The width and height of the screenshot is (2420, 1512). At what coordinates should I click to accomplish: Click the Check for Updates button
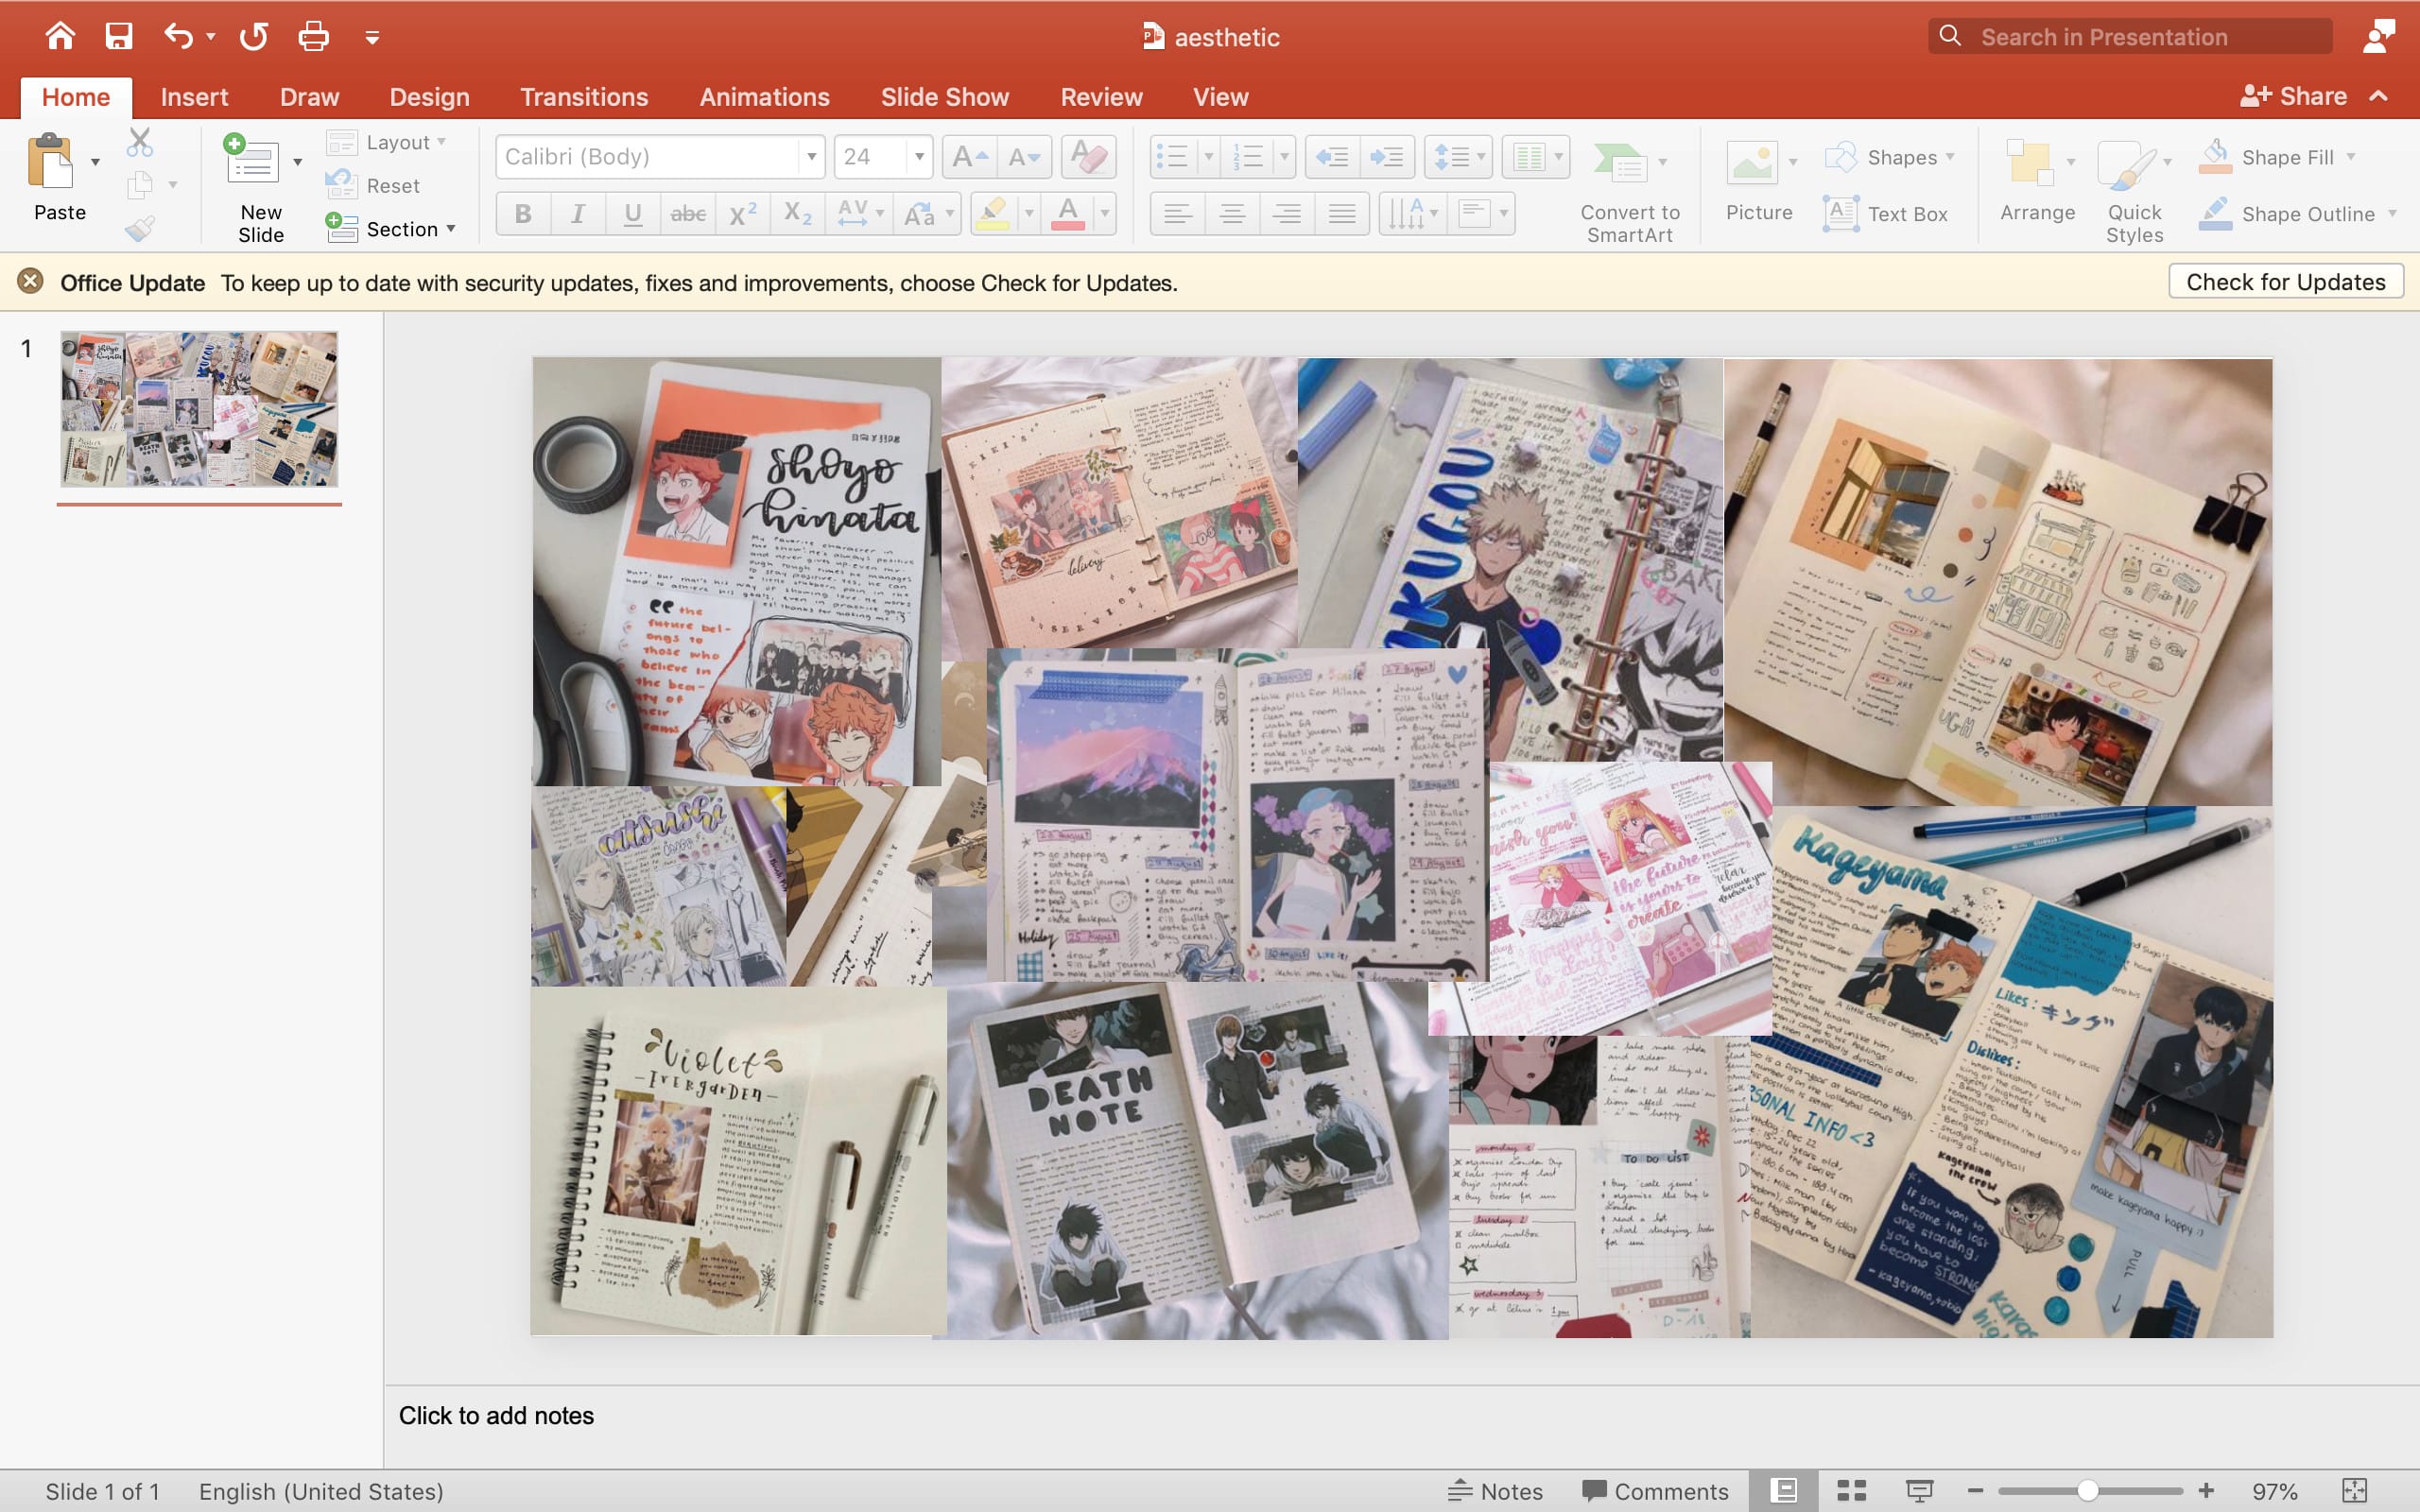coord(2285,282)
